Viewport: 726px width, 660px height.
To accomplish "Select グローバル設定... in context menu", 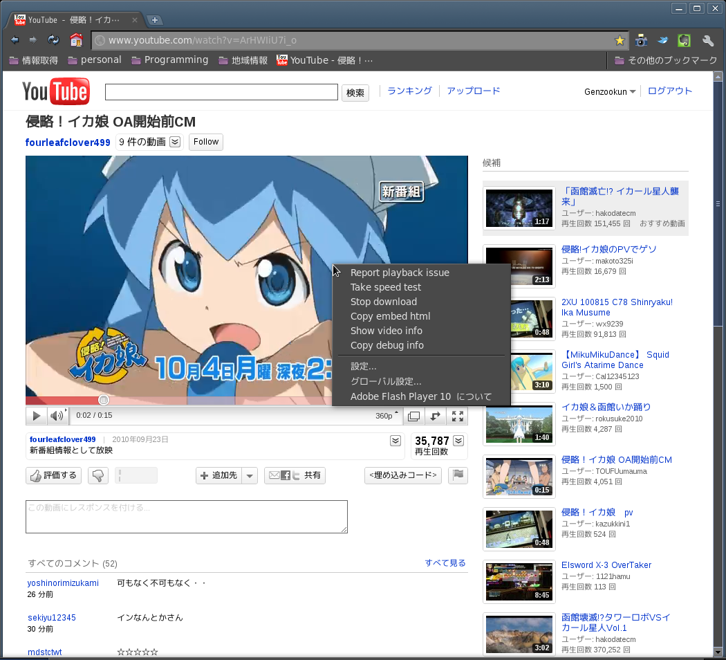I will click(421, 382).
